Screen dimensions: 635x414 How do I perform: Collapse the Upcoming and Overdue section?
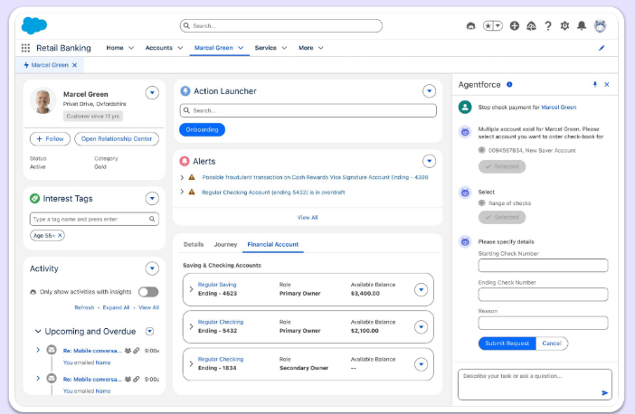(x=38, y=331)
